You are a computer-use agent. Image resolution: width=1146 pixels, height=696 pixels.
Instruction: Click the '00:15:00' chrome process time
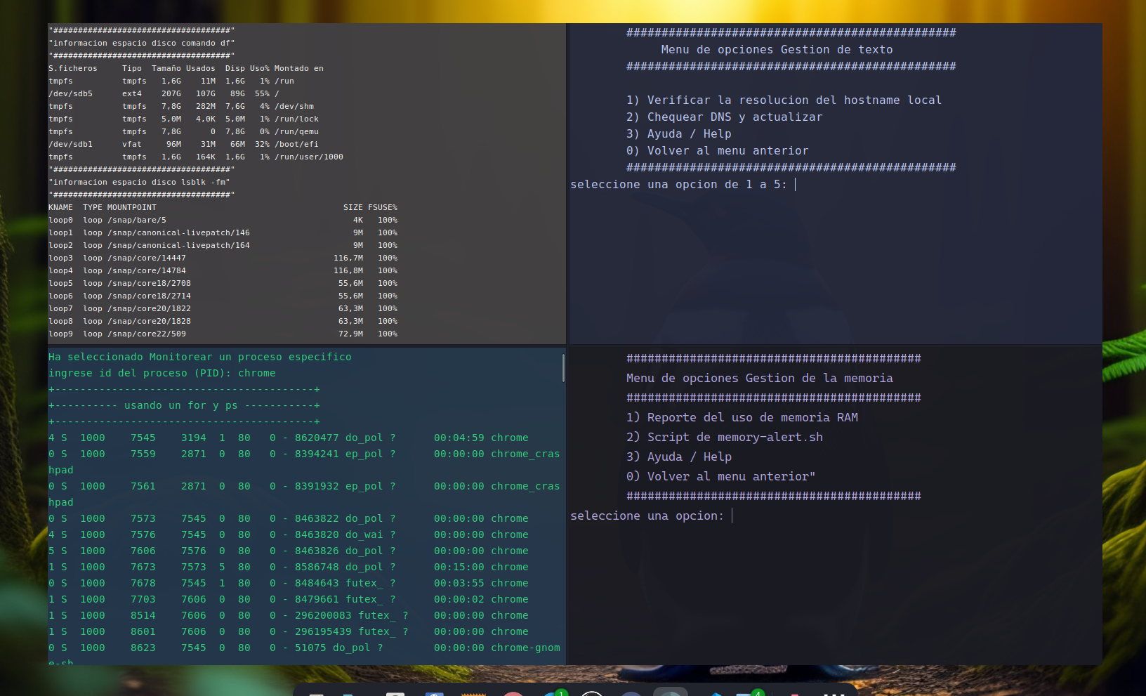459,567
